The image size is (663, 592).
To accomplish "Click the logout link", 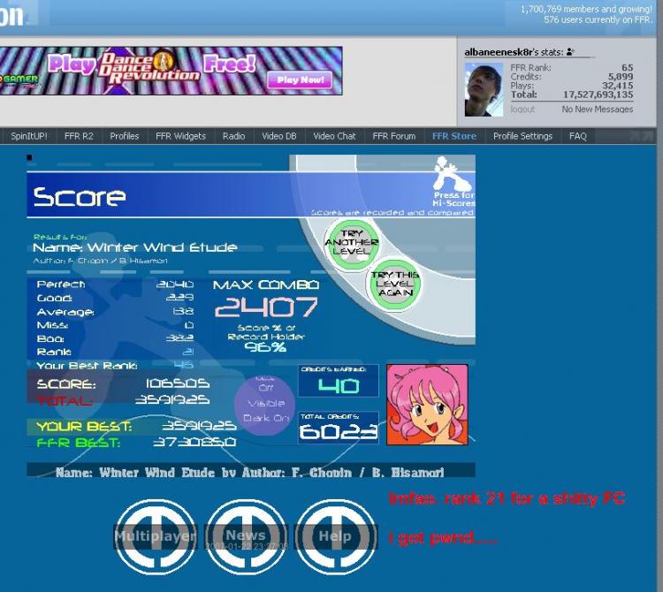I will (x=522, y=110).
